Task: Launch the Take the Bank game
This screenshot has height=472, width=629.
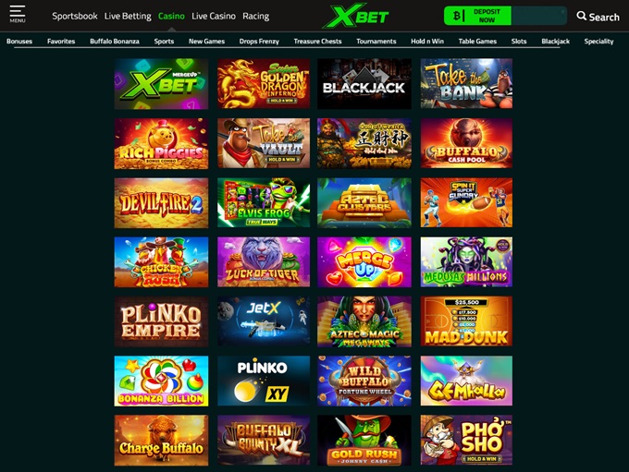Action: click(466, 84)
